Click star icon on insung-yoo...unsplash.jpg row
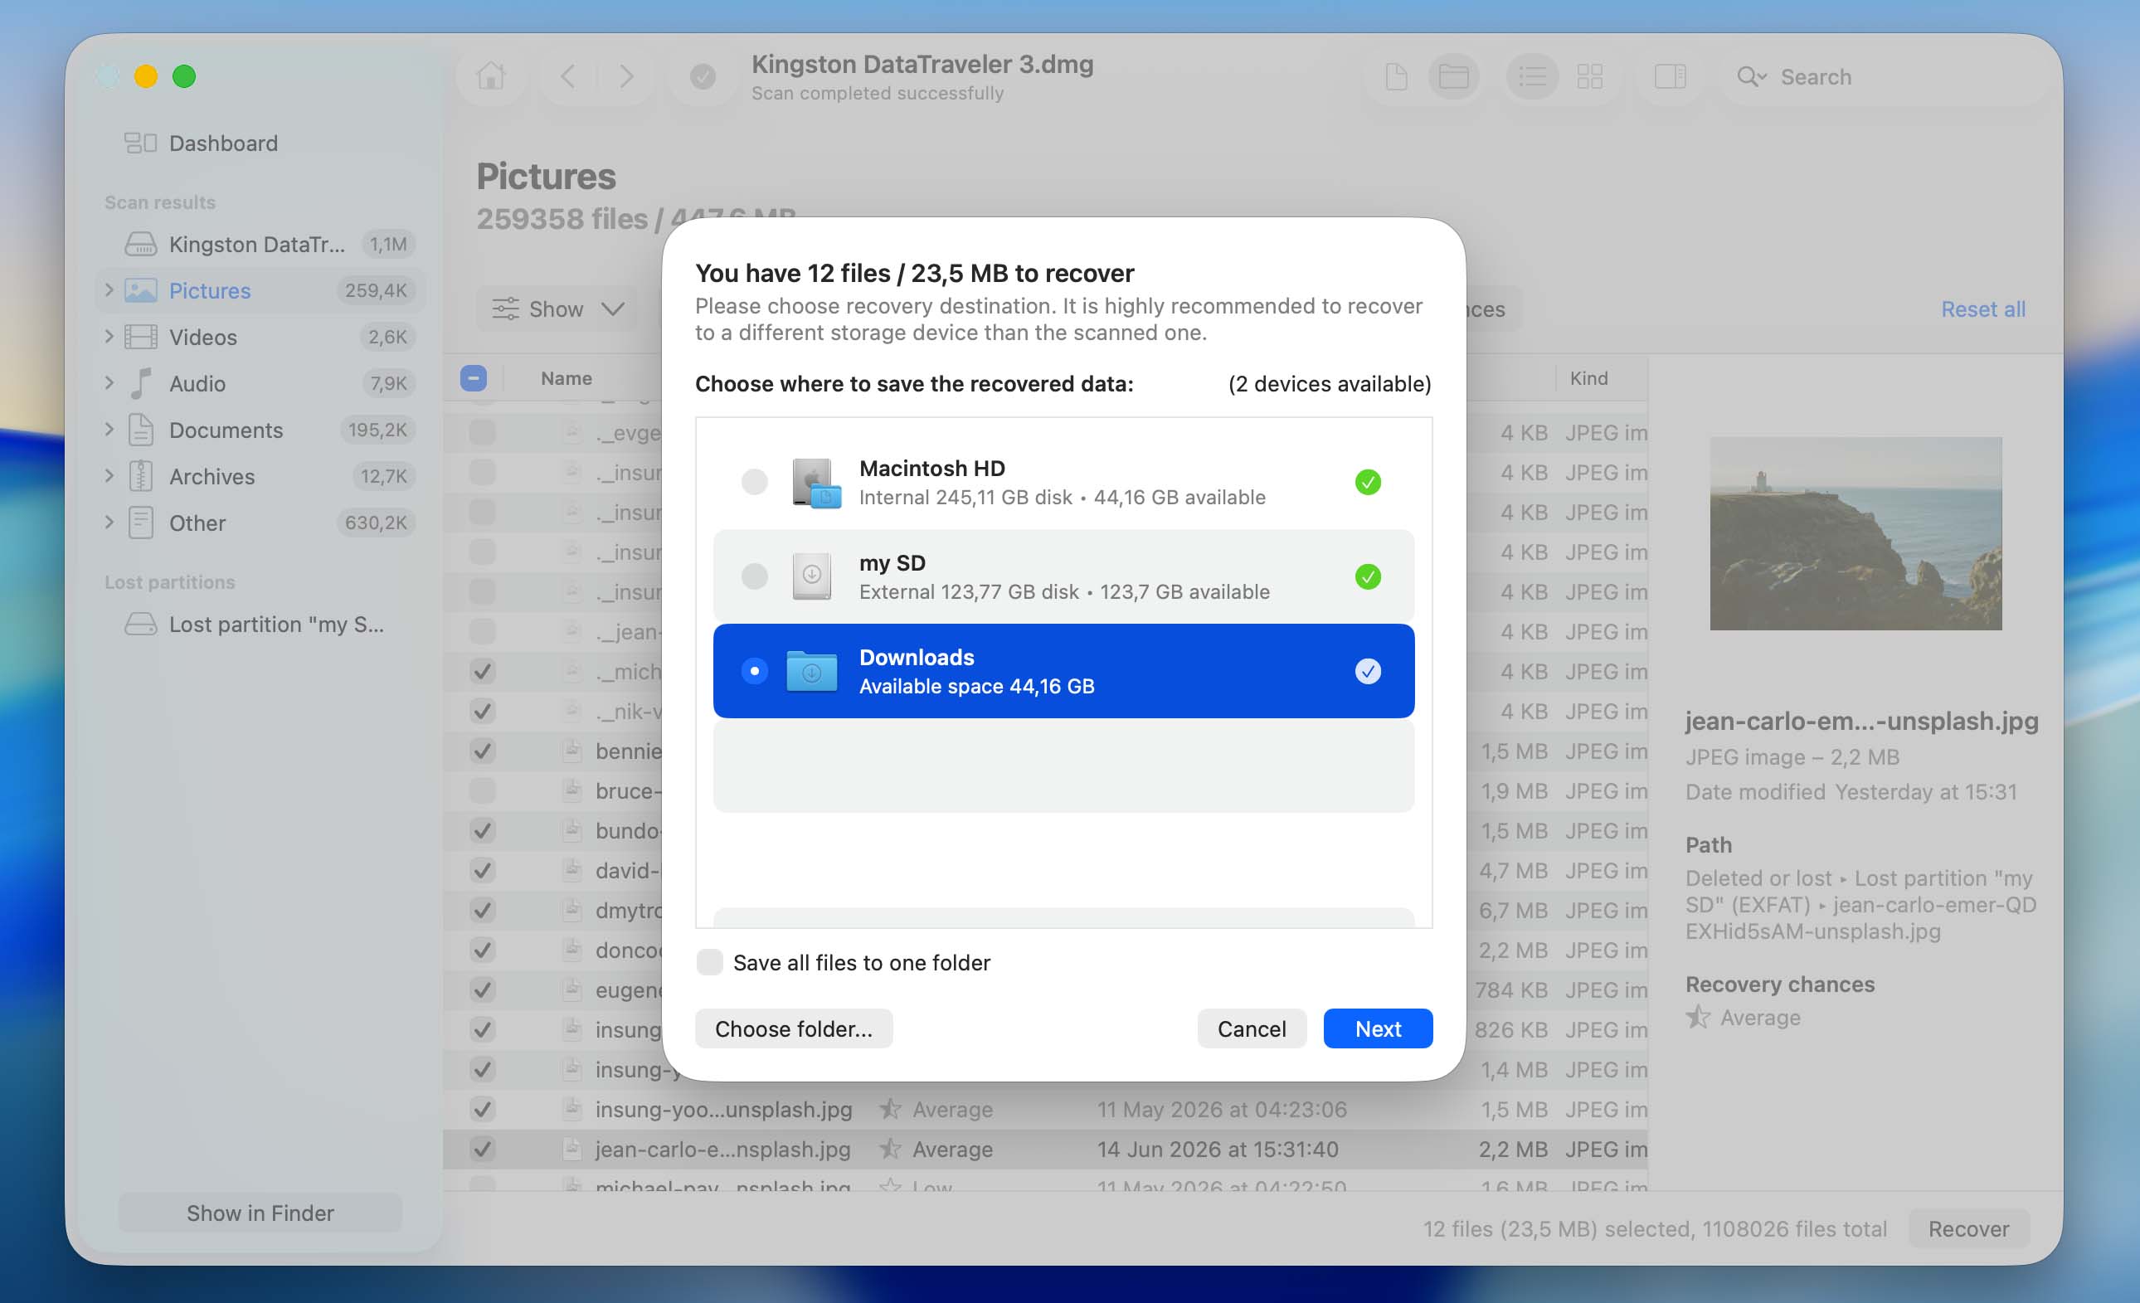 [x=889, y=1108]
